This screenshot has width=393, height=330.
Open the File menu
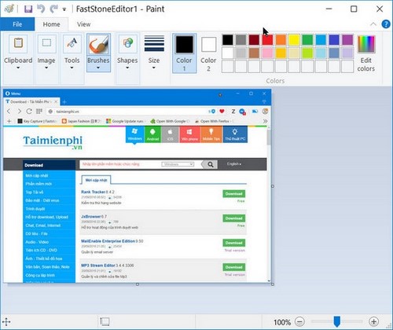pos(17,24)
